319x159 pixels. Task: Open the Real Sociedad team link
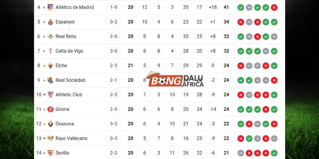(x=70, y=80)
